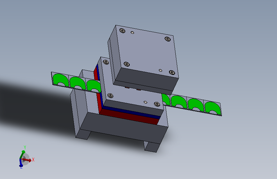This screenshot has height=179, width=277.
Task: Select the top face of the upper gray block
Action: (x=147, y=52)
